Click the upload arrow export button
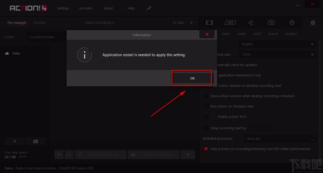 coord(188,155)
